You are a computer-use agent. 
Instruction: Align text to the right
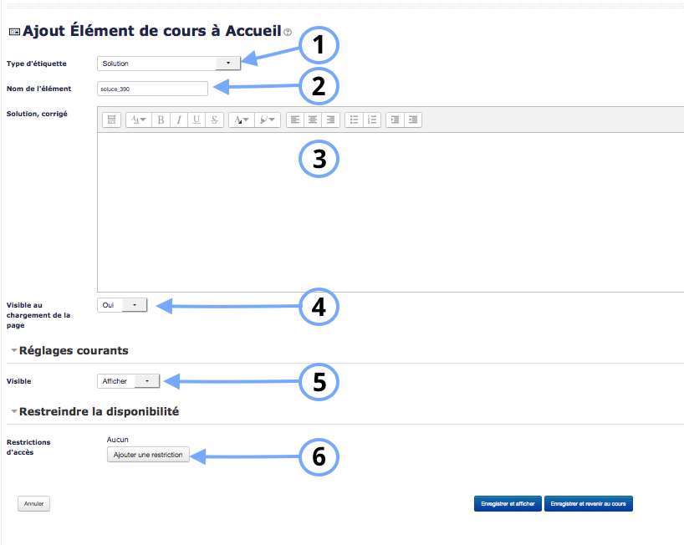click(331, 120)
